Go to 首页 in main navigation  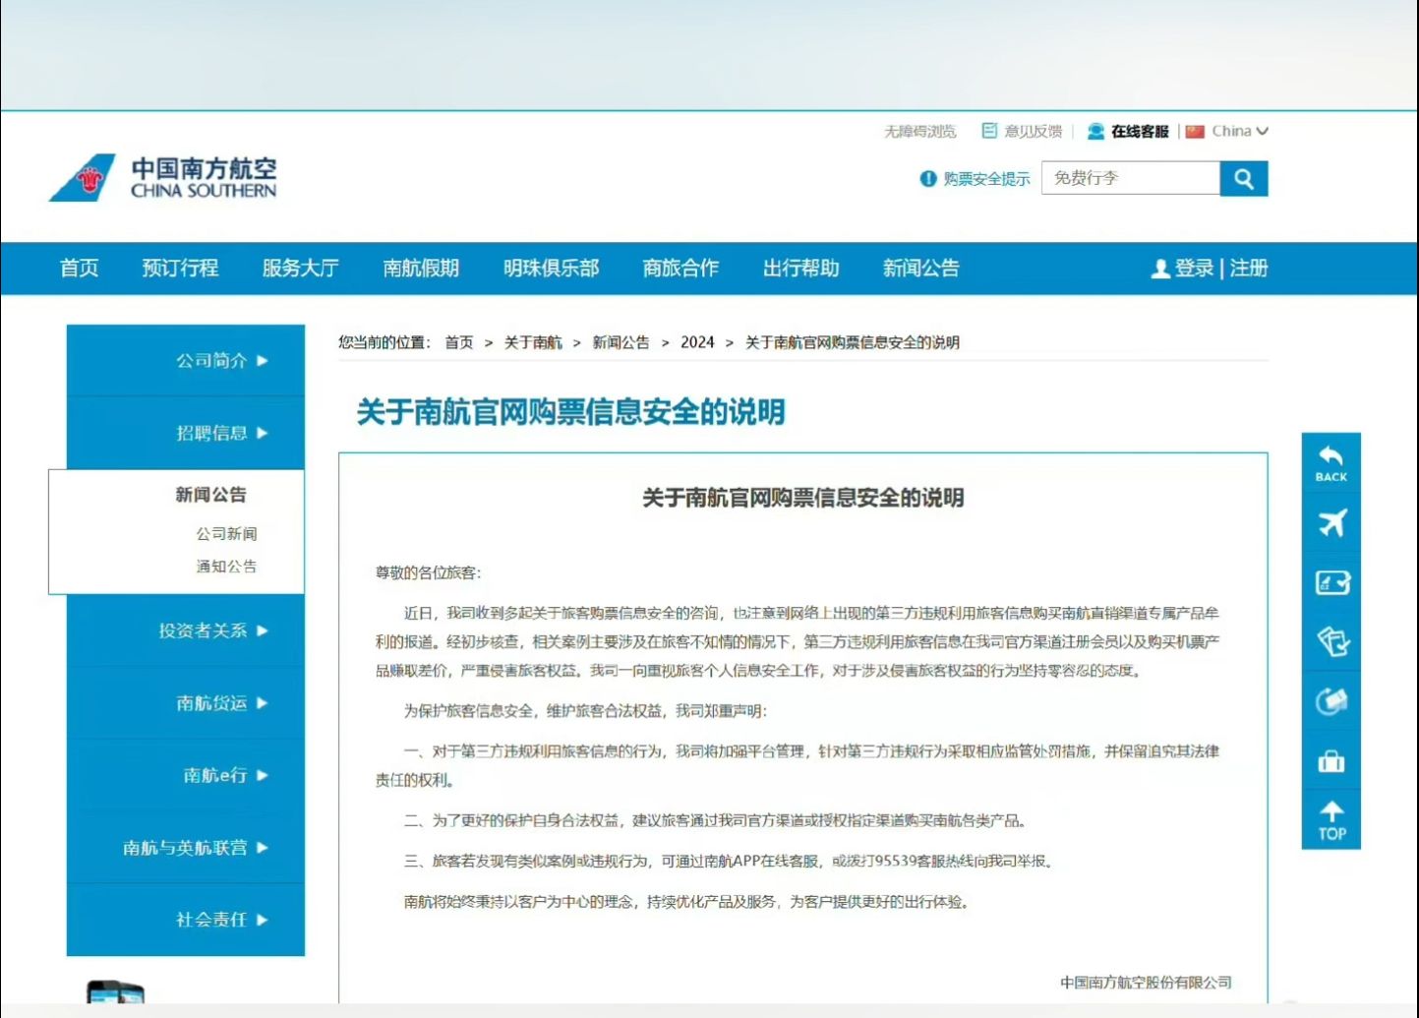click(79, 269)
